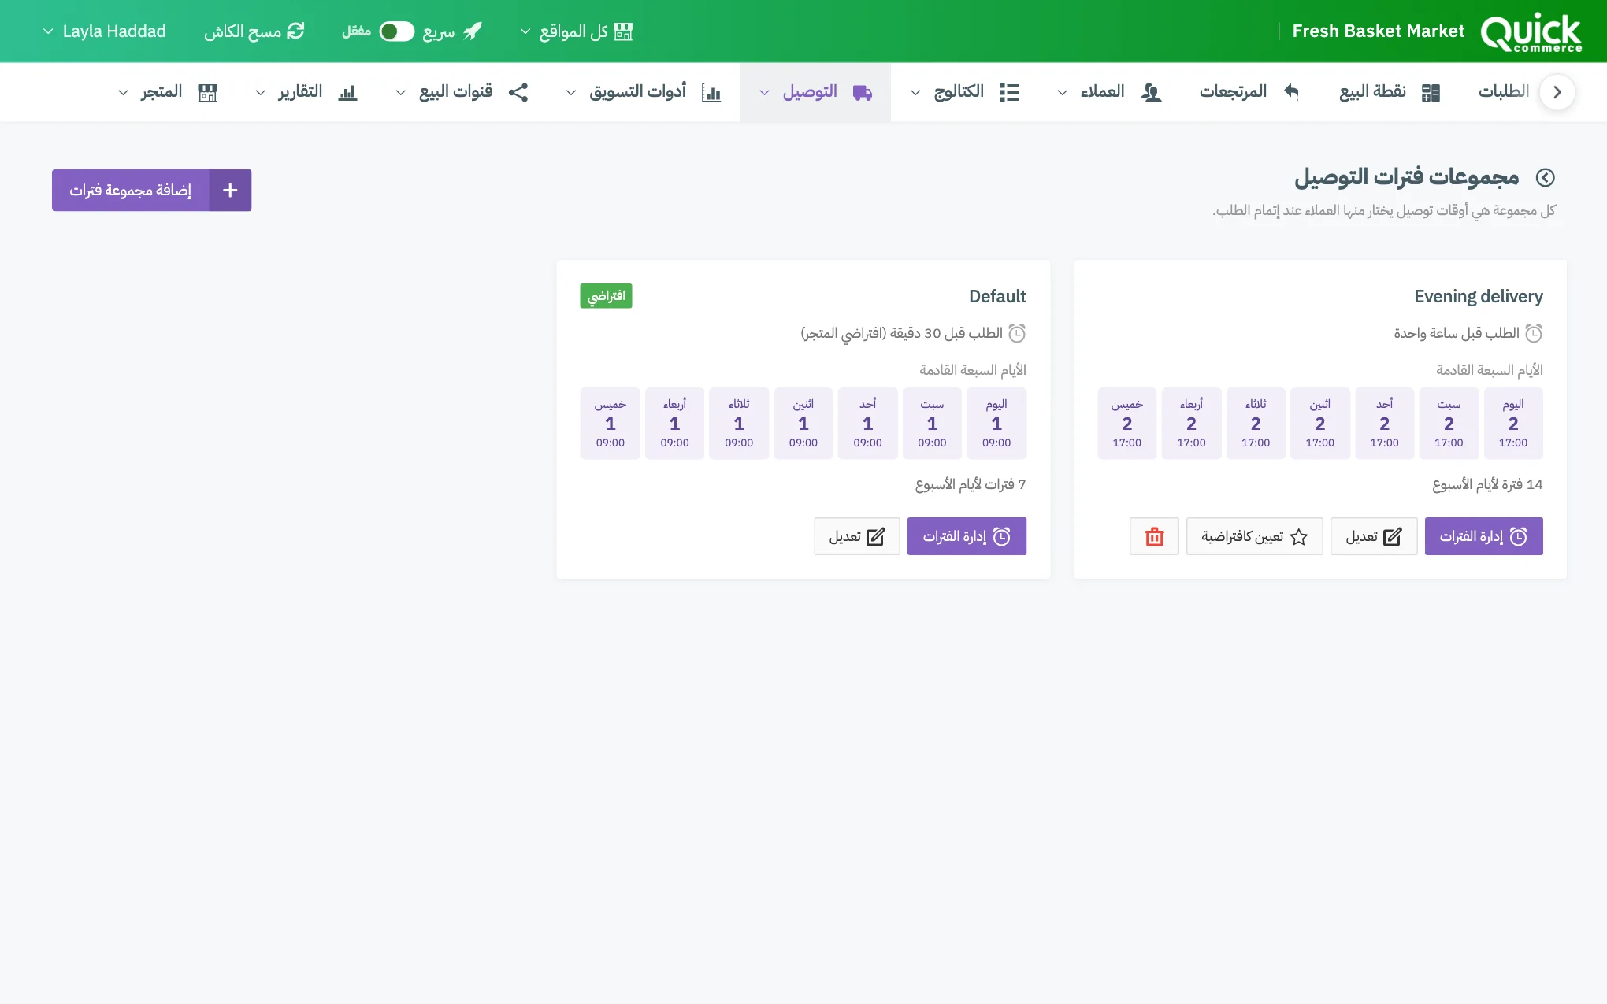Click edit pencil icon on Default group
This screenshot has width=1607, height=1004.
[x=876, y=537]
